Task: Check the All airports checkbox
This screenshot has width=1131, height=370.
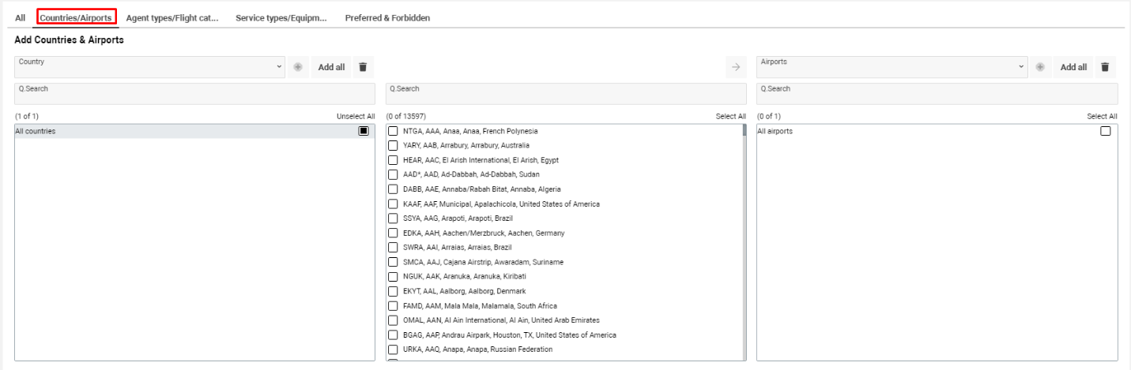Action: coord(1106,131)
